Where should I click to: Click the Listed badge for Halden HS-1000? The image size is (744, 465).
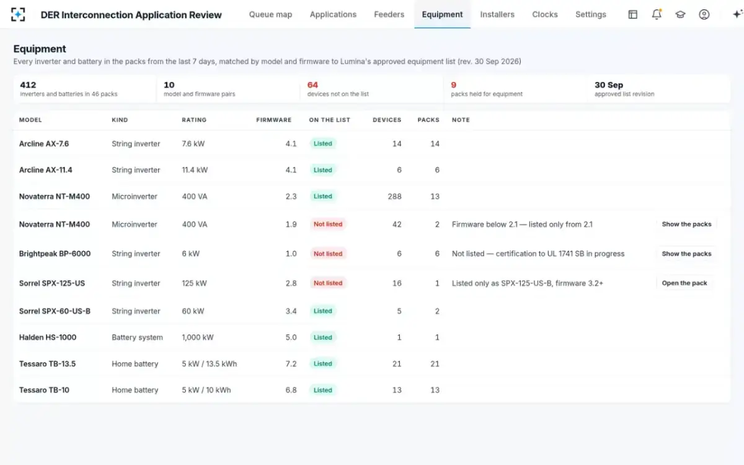click(x=322, y=338)
